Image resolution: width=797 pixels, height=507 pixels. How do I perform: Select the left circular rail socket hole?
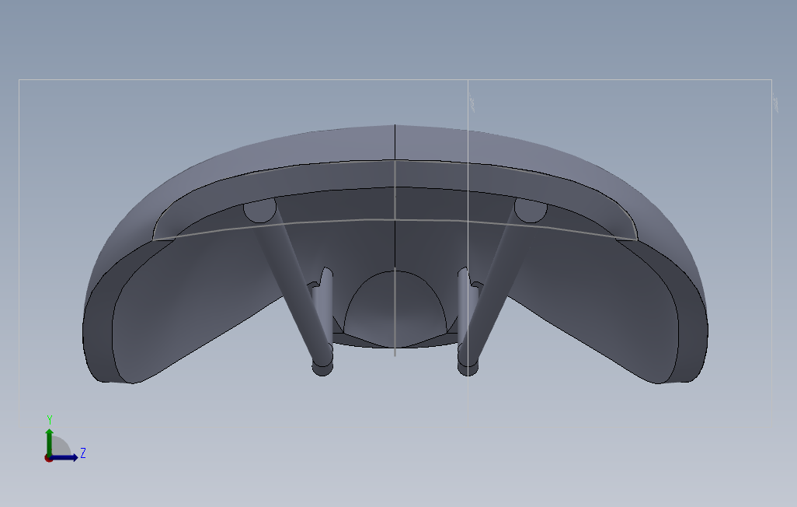coord(259,210)
